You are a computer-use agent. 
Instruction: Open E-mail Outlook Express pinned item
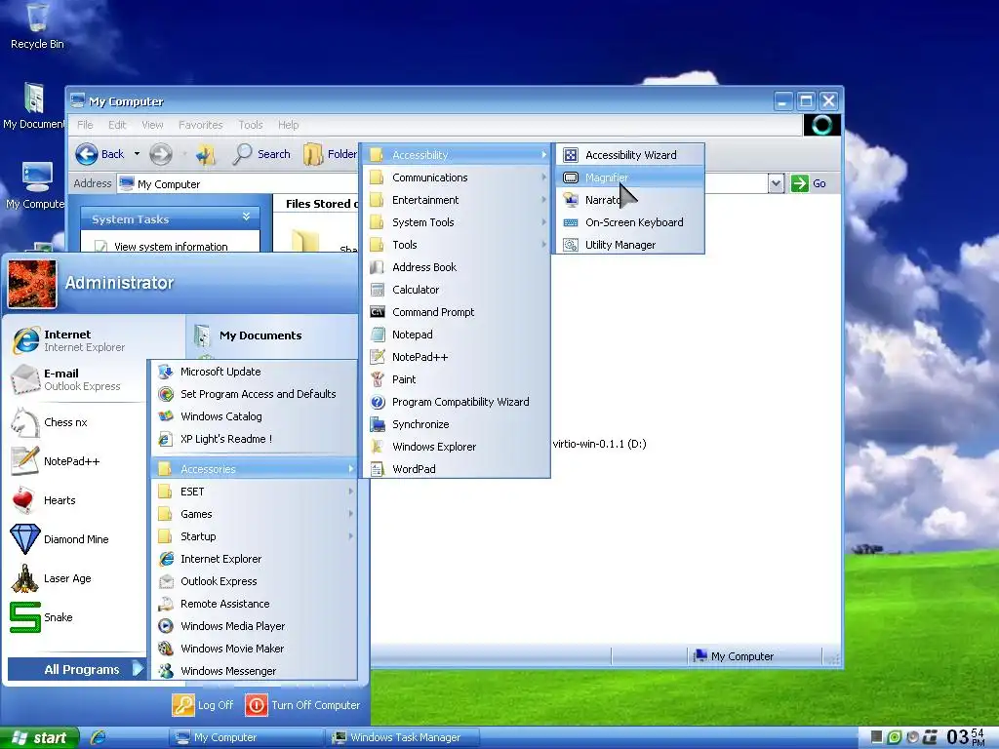[x=77, y=379]
